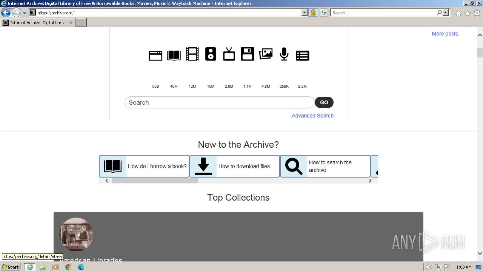This screenshot has width=483, height=272.
Task: Click the Action Center flag tray icon
Action: tap(447, 267)
